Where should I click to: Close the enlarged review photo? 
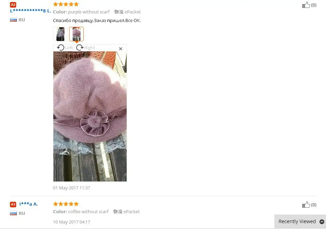120,49
